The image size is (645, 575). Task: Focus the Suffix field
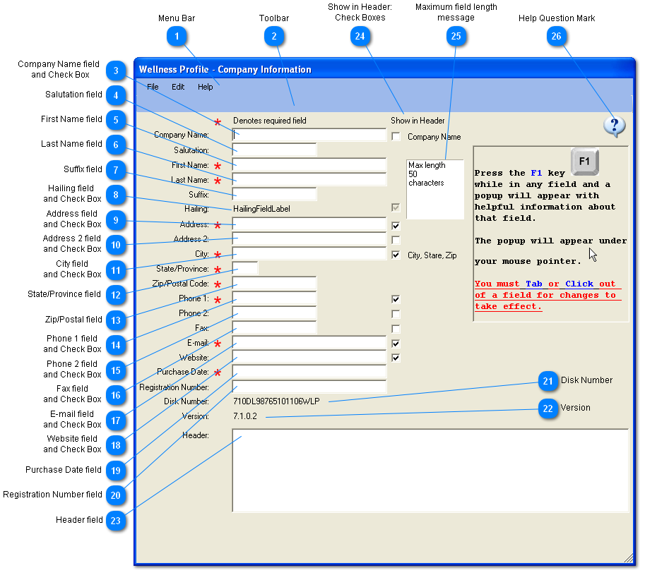point(274,194)
